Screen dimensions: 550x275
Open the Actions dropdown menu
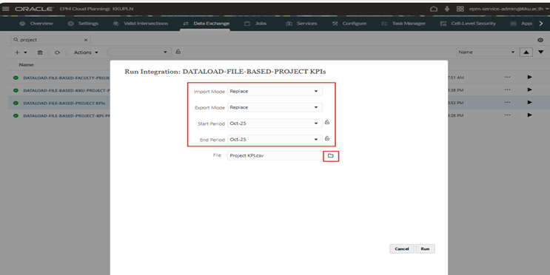point(86,52)
